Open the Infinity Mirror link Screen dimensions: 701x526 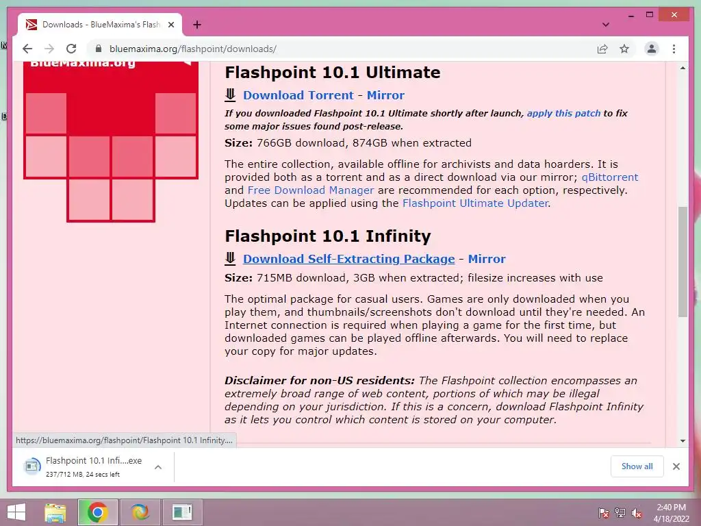487,259
